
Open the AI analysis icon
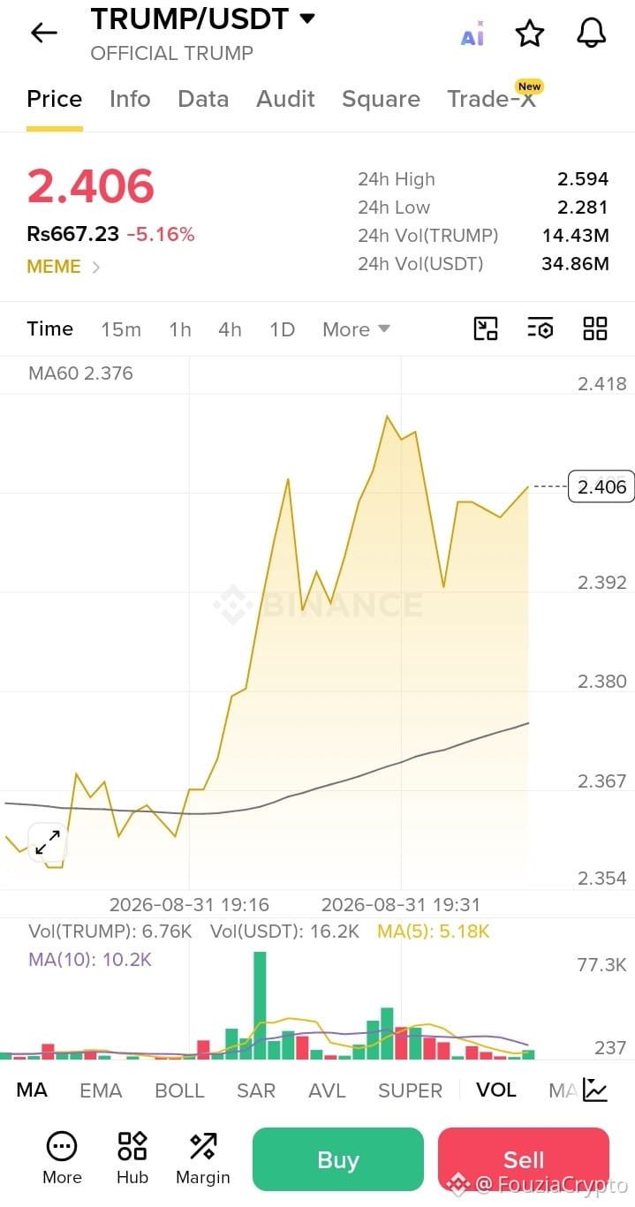[472, 35]
